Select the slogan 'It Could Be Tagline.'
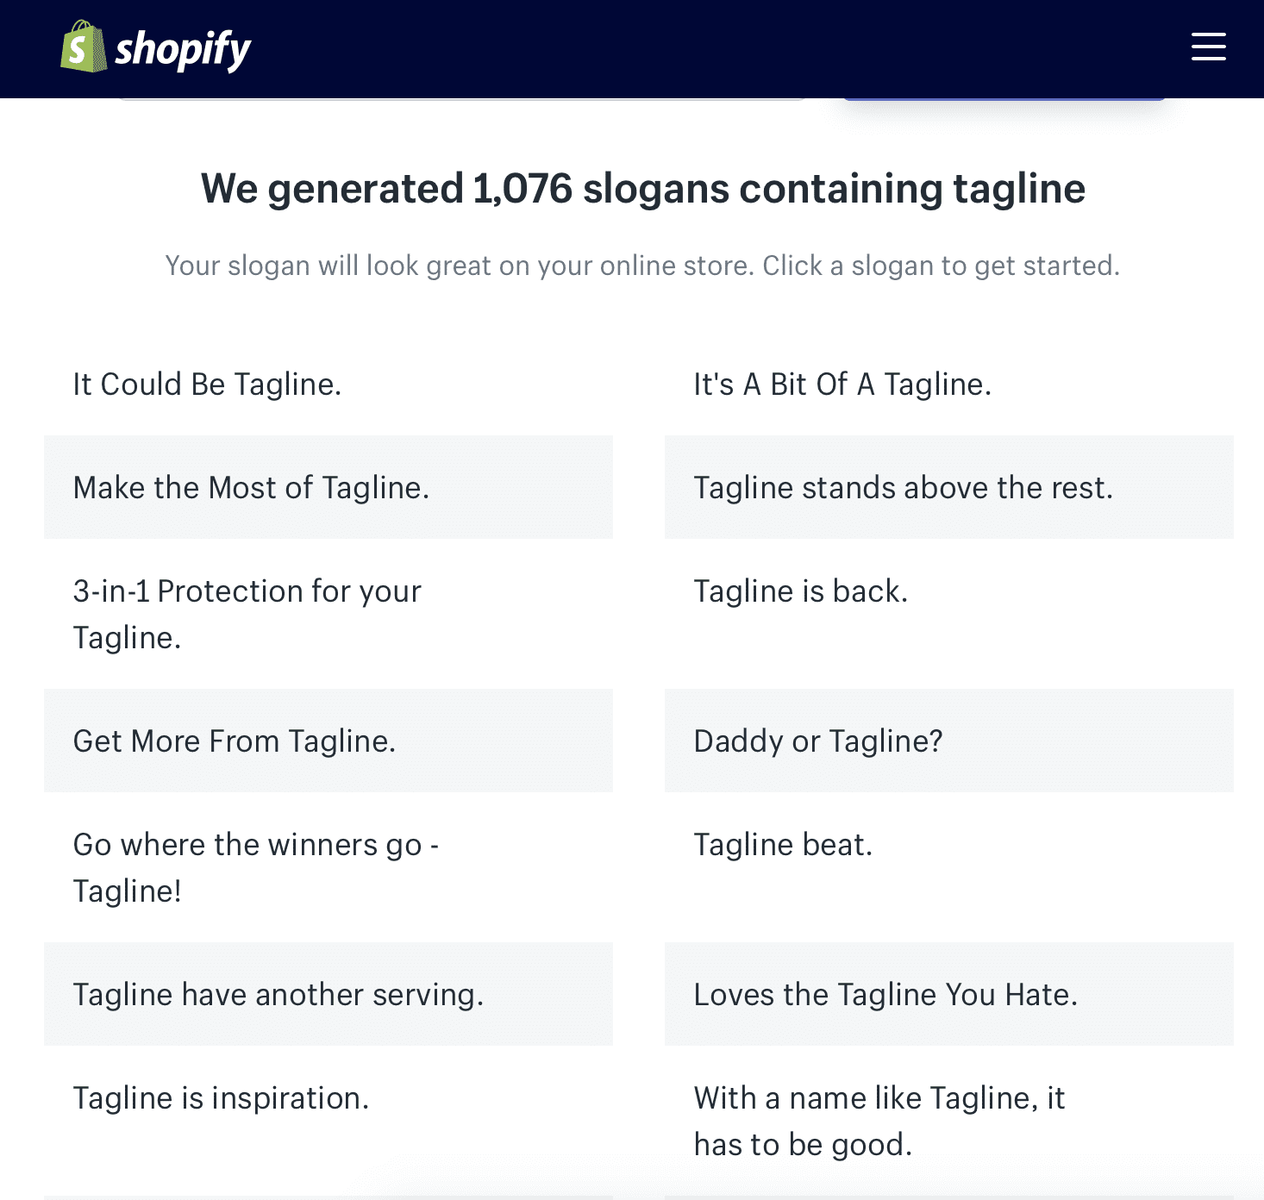Screen dimensions: 1264x1200 [x=207, y=384]
